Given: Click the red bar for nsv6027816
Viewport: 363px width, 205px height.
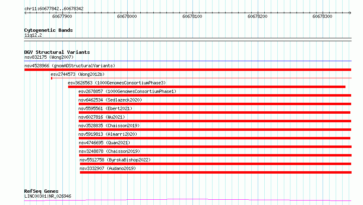Looking at the screenshot, I should point(215,121).
